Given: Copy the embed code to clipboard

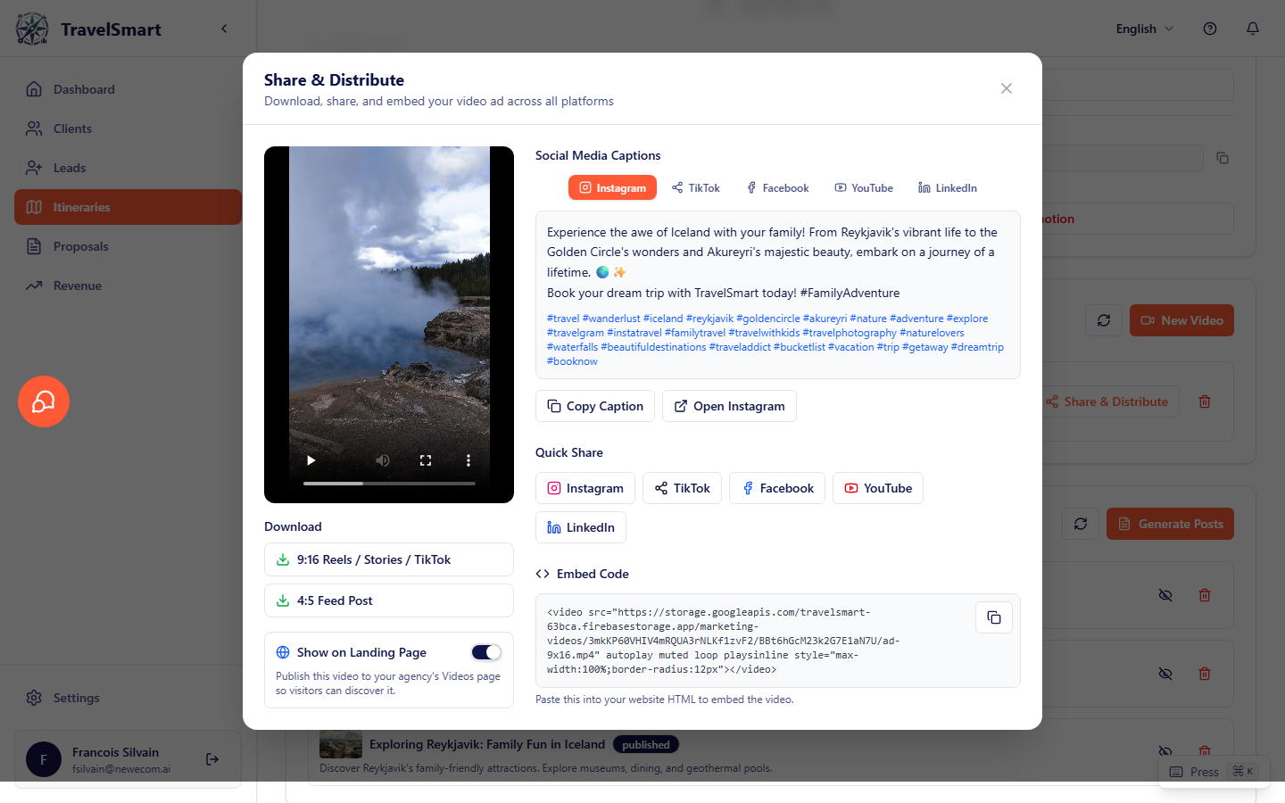Looking at the screenshot, I should (994, 617).
